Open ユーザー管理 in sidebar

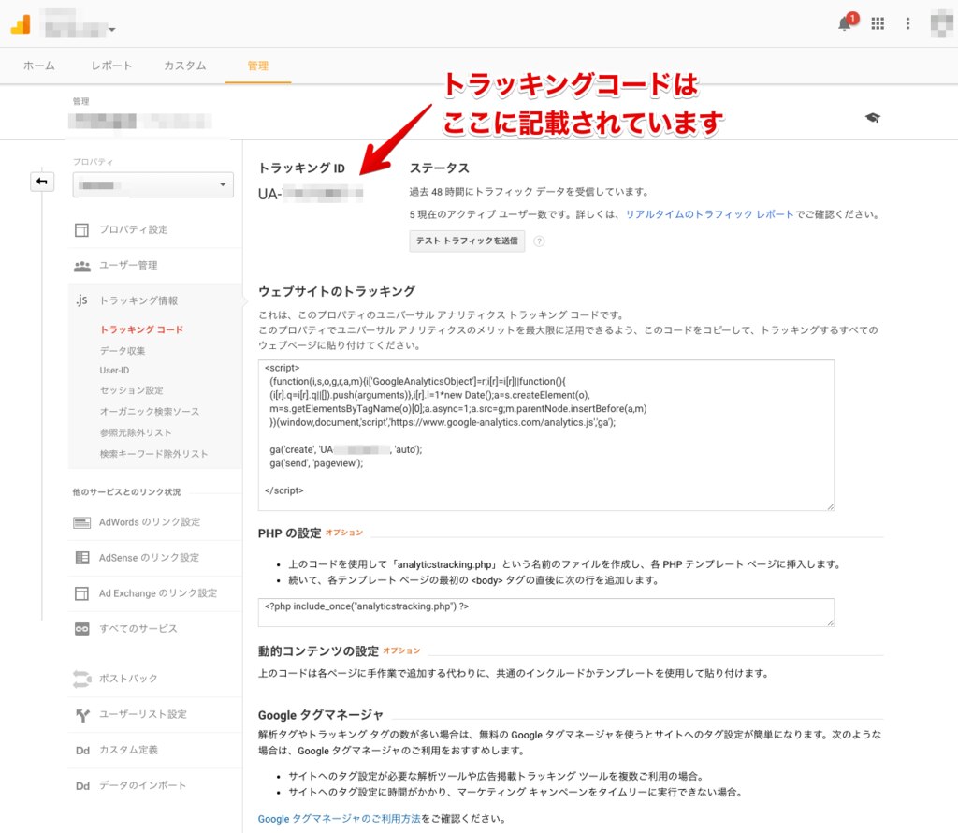(128, 265)
